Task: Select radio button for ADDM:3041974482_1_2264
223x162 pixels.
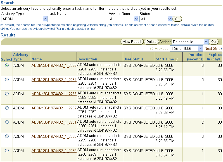Action: [x=7, y=80]
